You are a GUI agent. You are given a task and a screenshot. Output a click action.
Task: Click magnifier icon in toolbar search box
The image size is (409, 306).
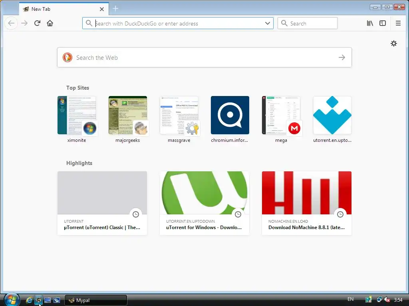(284, 23)
